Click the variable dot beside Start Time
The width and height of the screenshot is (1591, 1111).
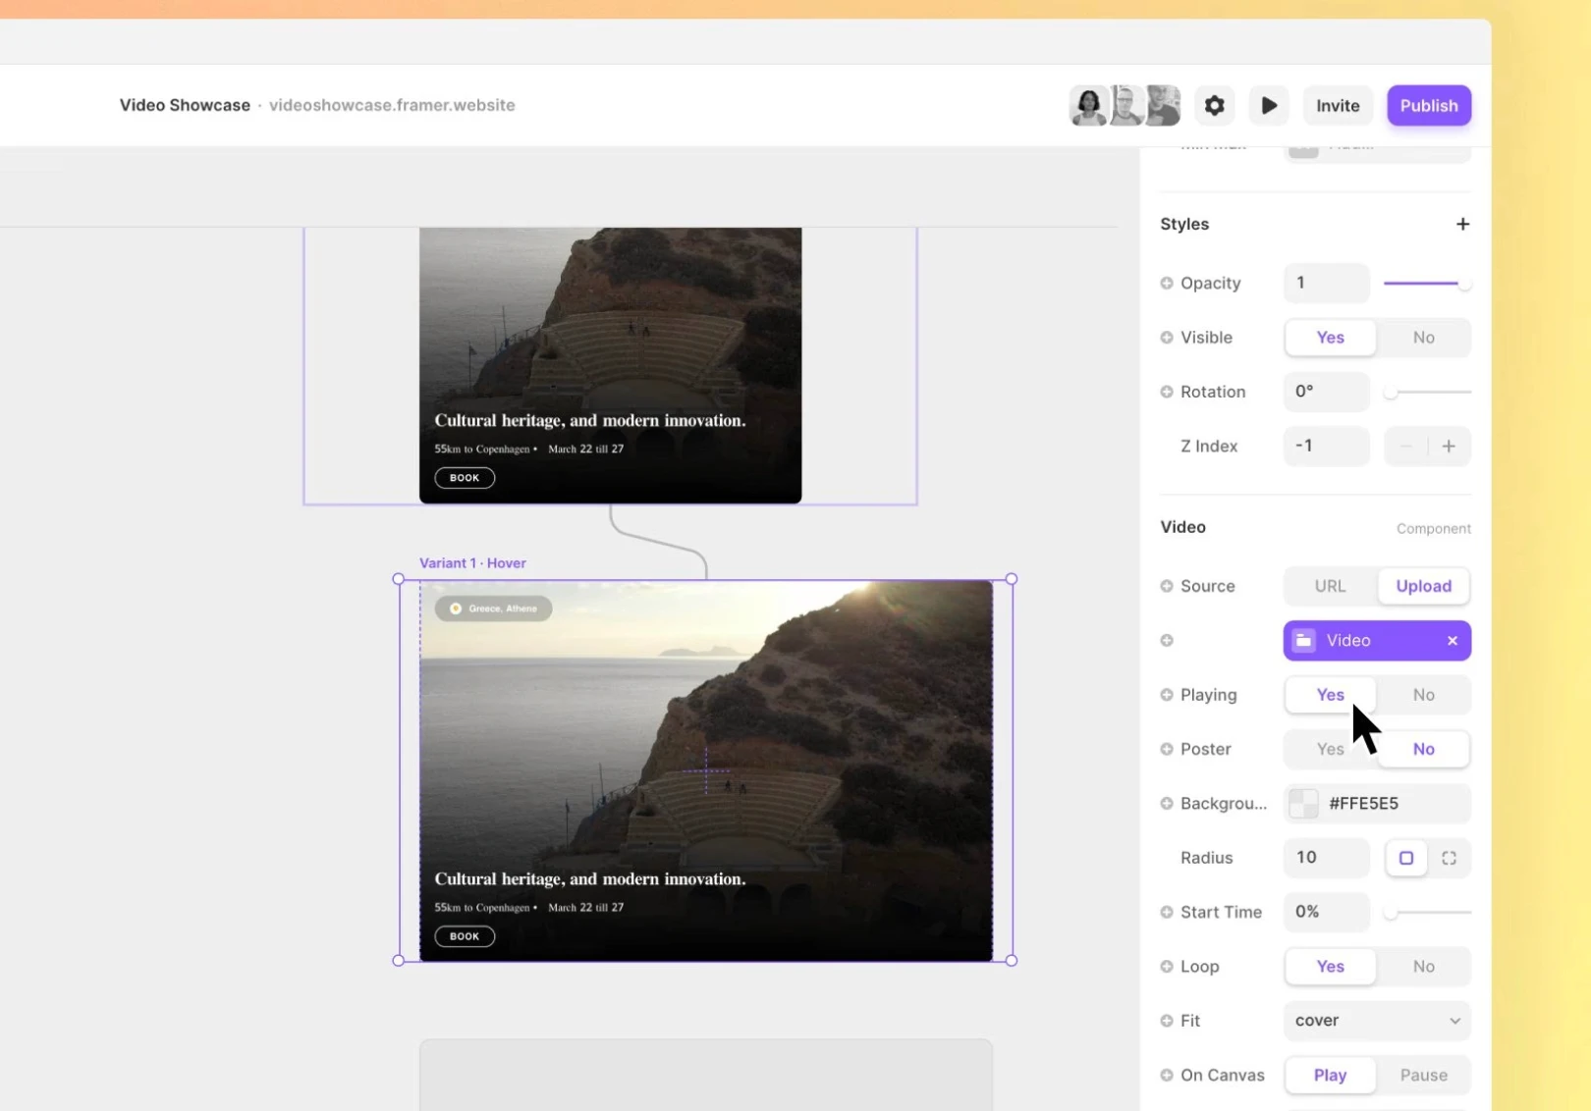(1167, 912)
